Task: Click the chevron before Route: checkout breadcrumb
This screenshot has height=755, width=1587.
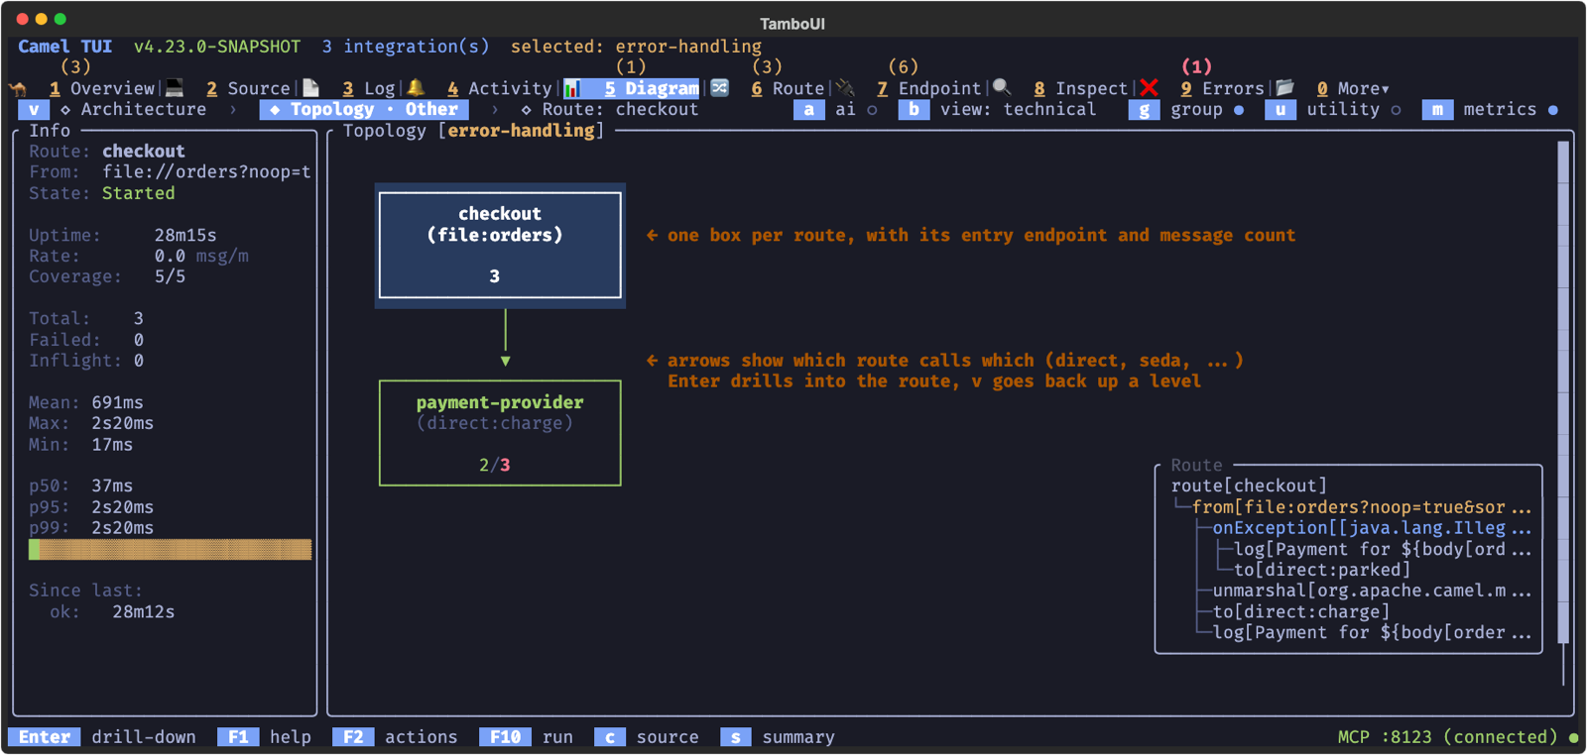Action: pos(495,109)
